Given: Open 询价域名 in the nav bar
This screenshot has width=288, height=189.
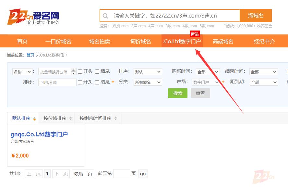Looking at the screenshot, I should coord(141,41).
